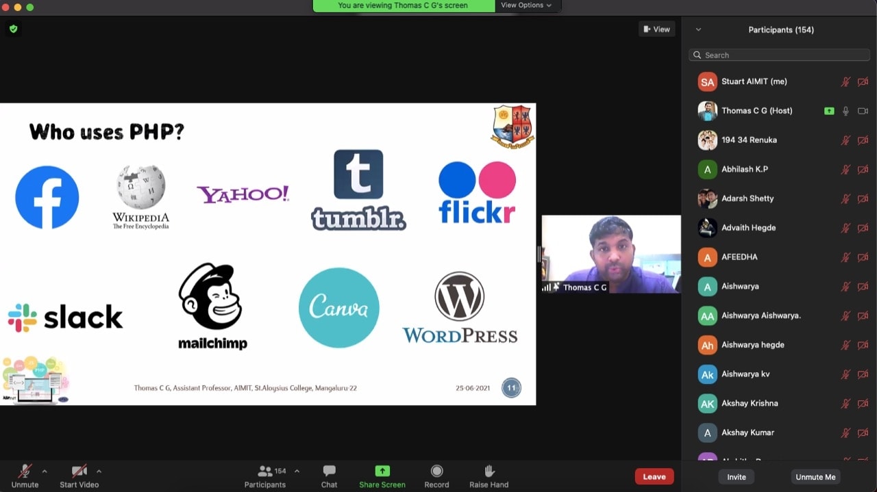Open the Participants icon in toolbar
The height and width of the screenshot is (492, 877).
click(264, 471)
